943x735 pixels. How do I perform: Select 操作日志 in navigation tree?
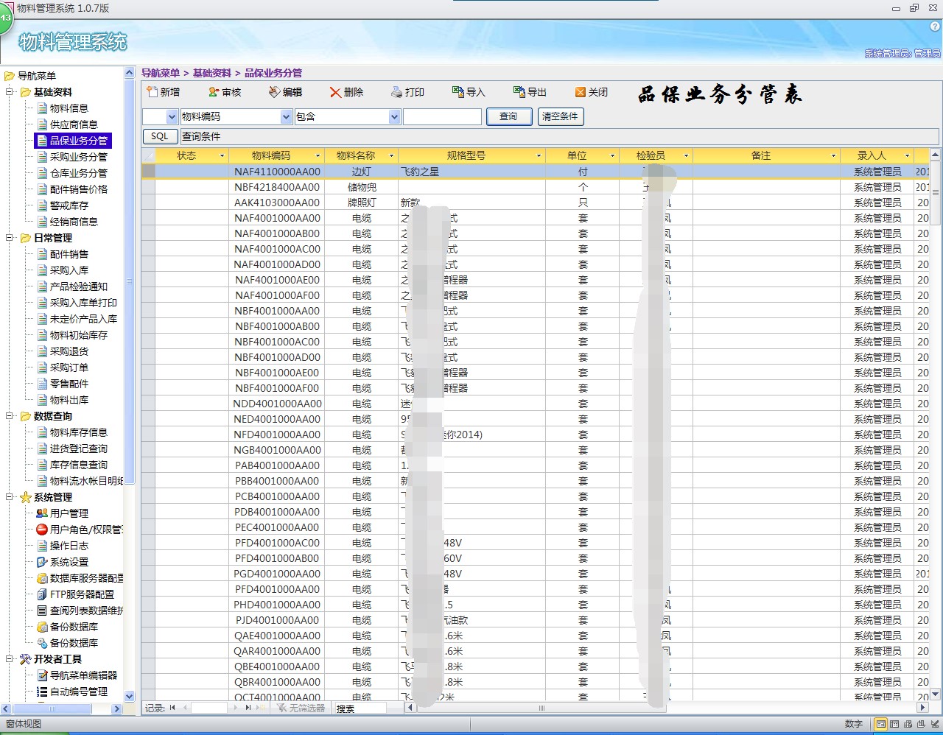point(69,546)
